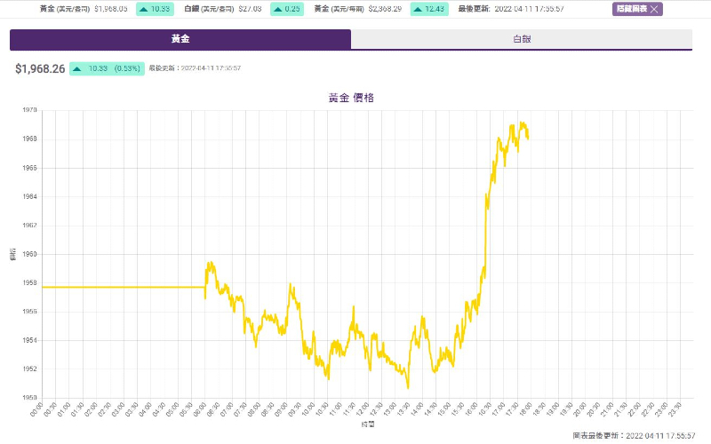Click the $2,368.29 gold price in ticker

[385, 9]
